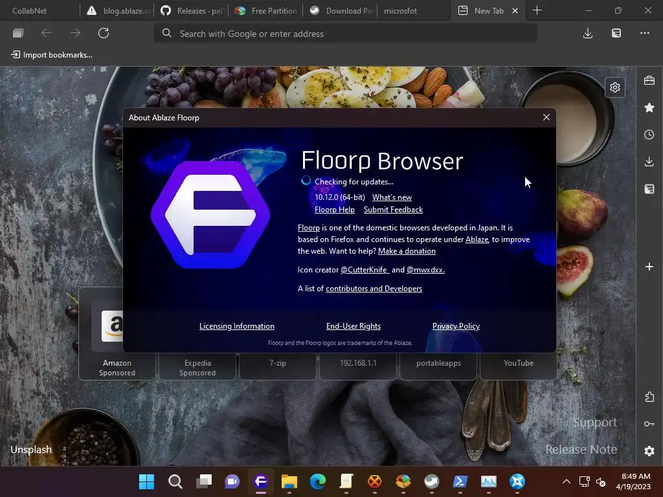
Task: Open the Submit Feedback link
Action: pyautogui.click(x=393, y=210)
